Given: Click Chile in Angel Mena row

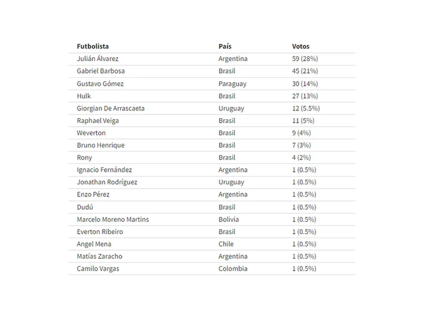Looking at the screenshot, I should coord(226,244).
